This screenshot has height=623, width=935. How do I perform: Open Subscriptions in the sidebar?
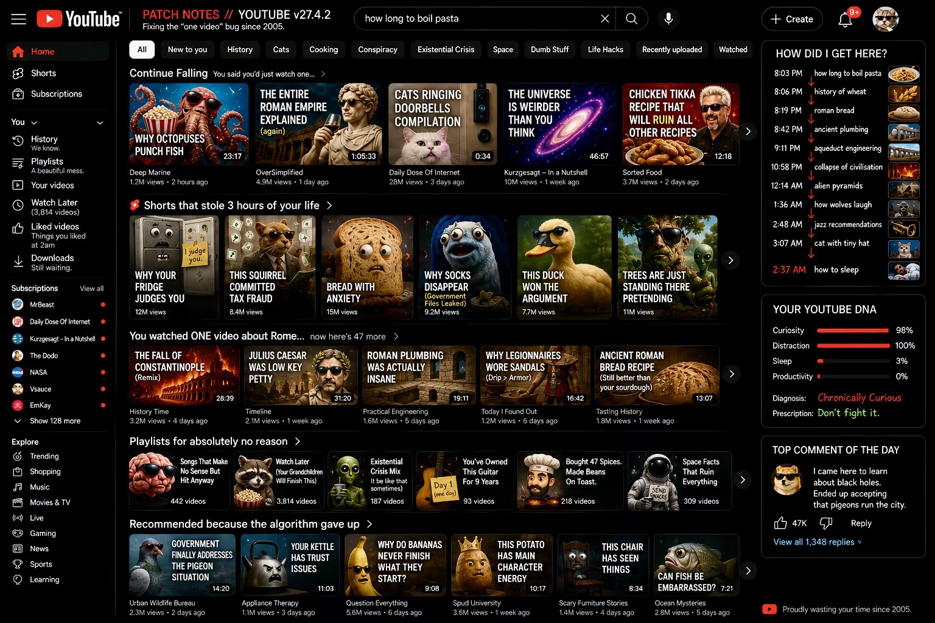click(x=58, y=94)
